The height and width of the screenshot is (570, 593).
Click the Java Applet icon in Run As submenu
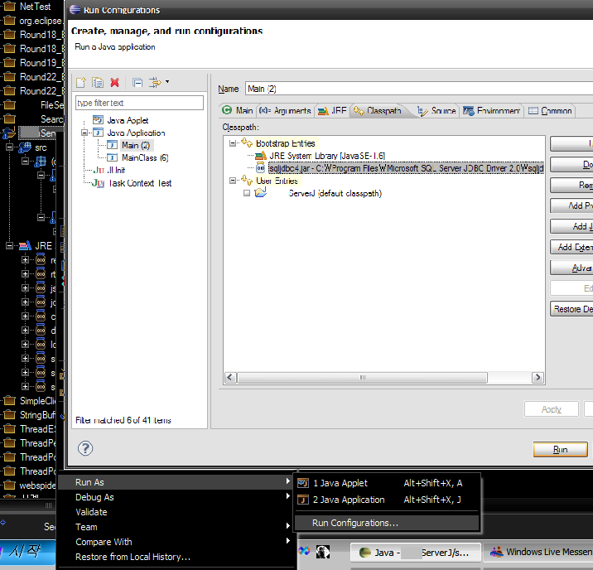click(303, 483)
